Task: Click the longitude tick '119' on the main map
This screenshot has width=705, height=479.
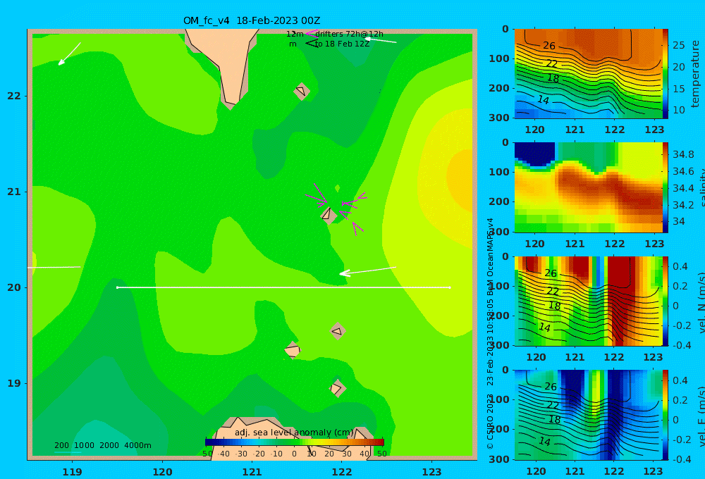Action: pos(72,472)
